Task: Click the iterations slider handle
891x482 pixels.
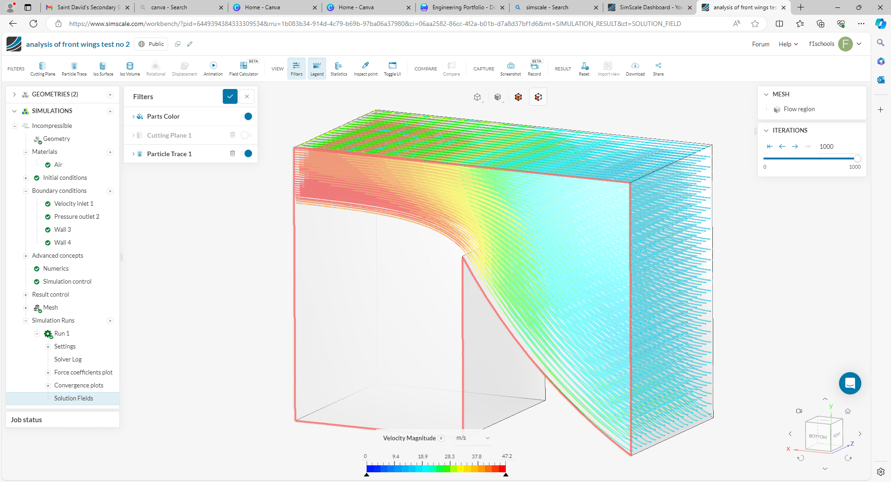Action: click(857, 159)
